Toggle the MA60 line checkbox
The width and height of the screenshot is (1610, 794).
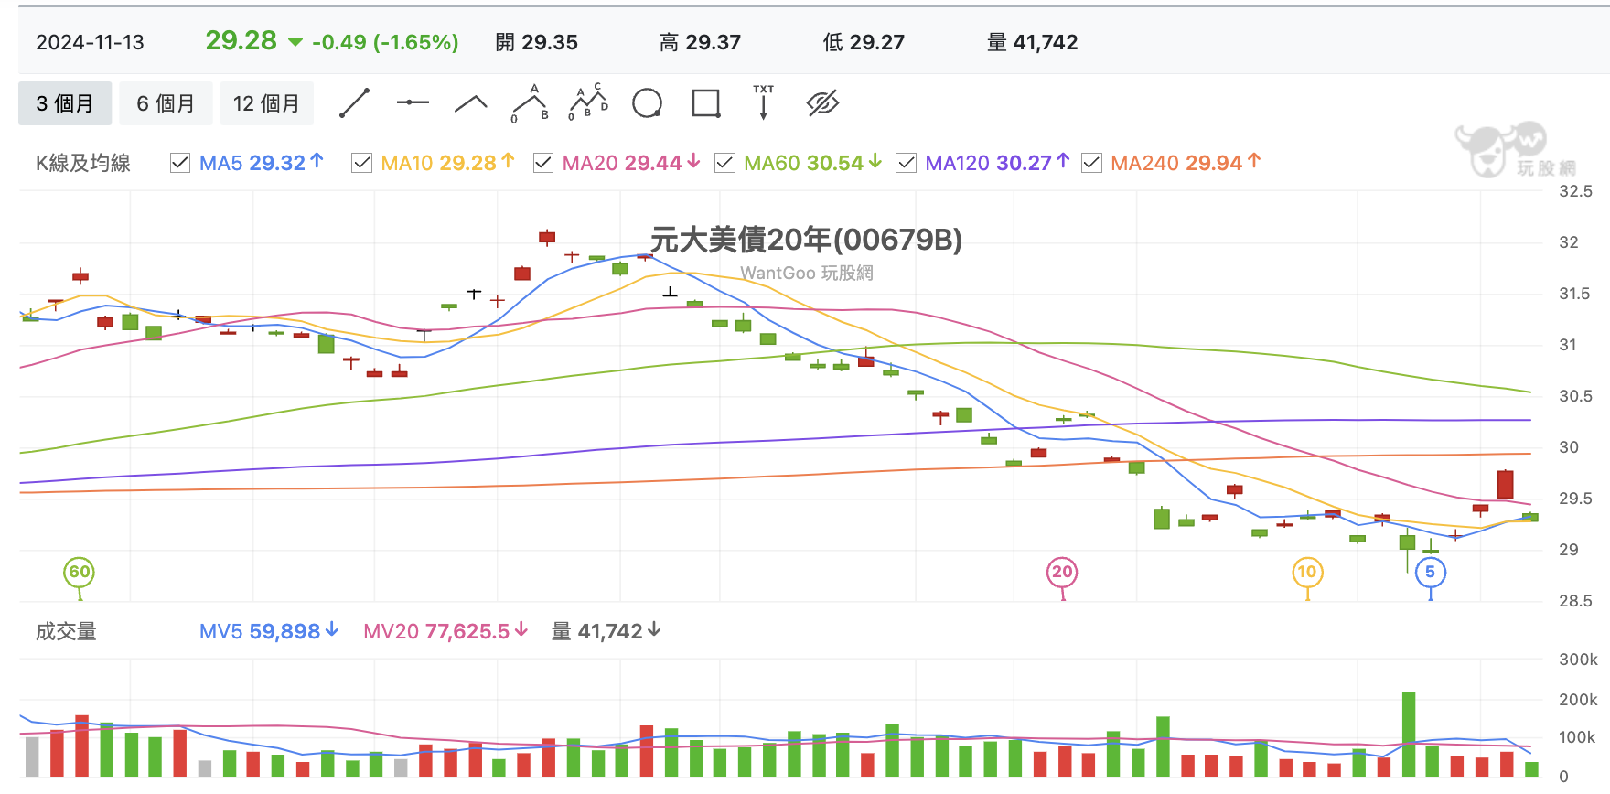pos(724,163)
